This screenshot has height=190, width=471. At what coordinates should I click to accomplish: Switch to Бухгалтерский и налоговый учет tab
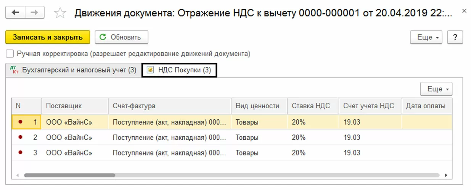click(x=79, y=70)
